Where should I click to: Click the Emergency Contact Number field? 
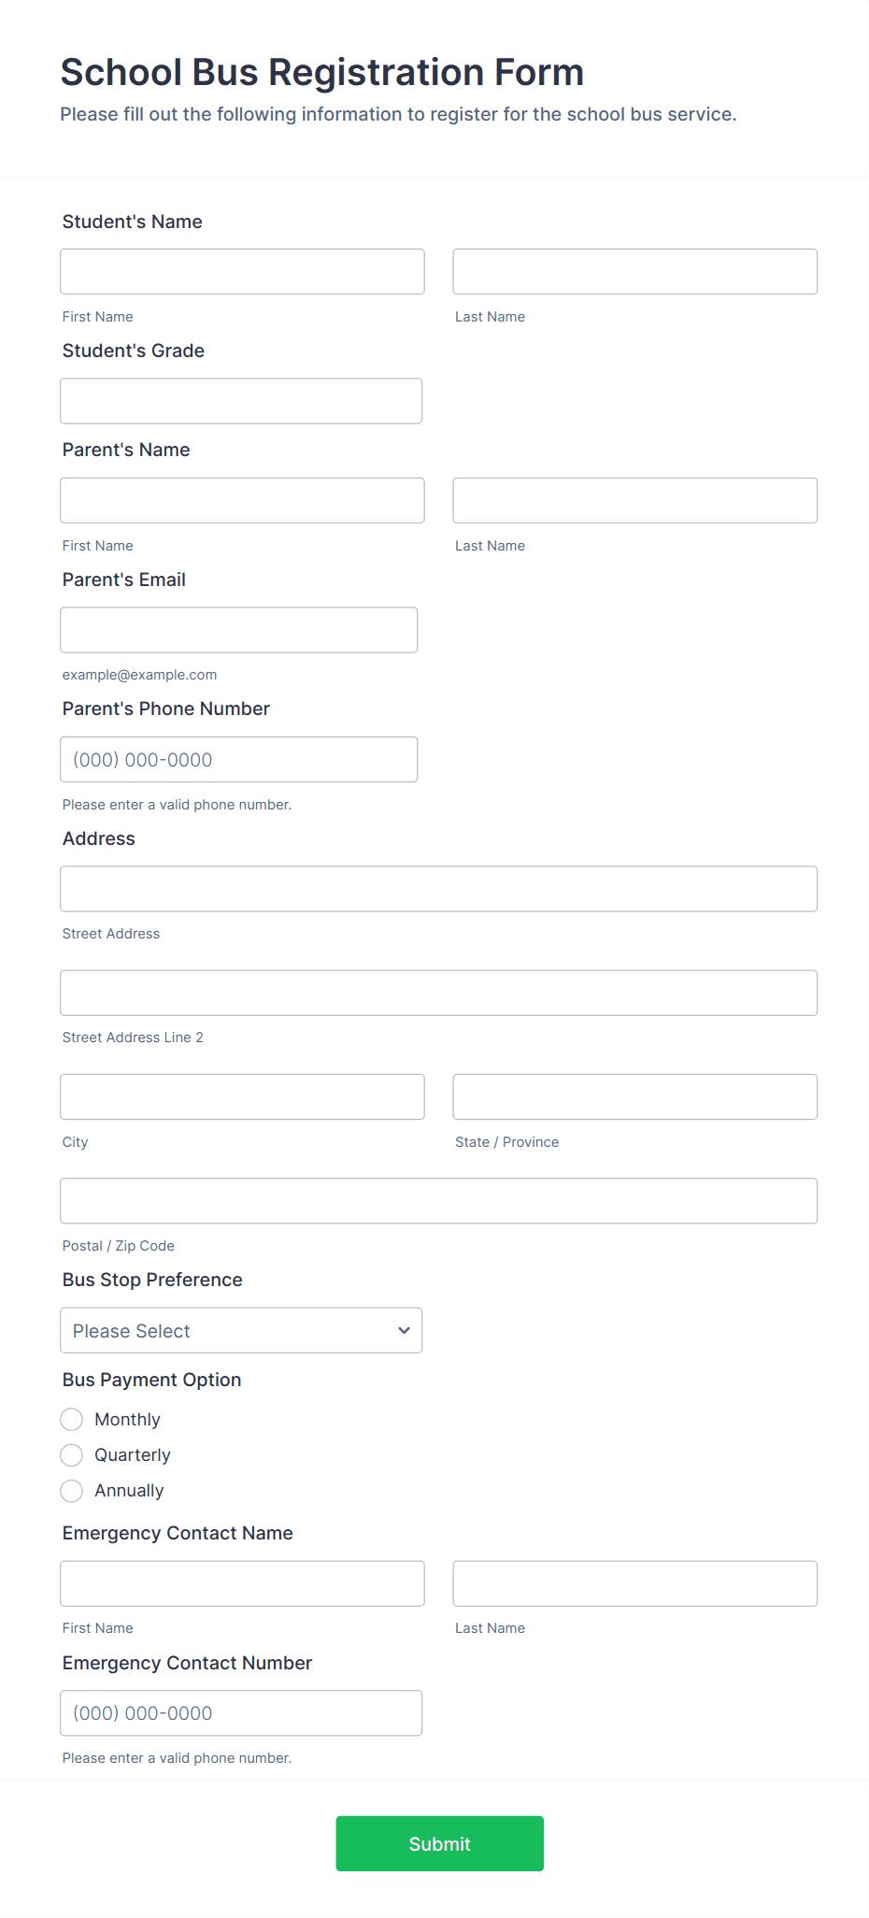click(241, 1712)
